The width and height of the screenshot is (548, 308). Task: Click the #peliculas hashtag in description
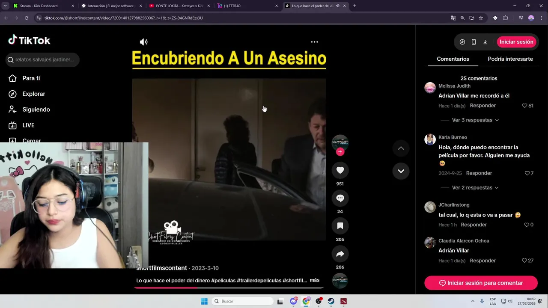click(223, 281)
